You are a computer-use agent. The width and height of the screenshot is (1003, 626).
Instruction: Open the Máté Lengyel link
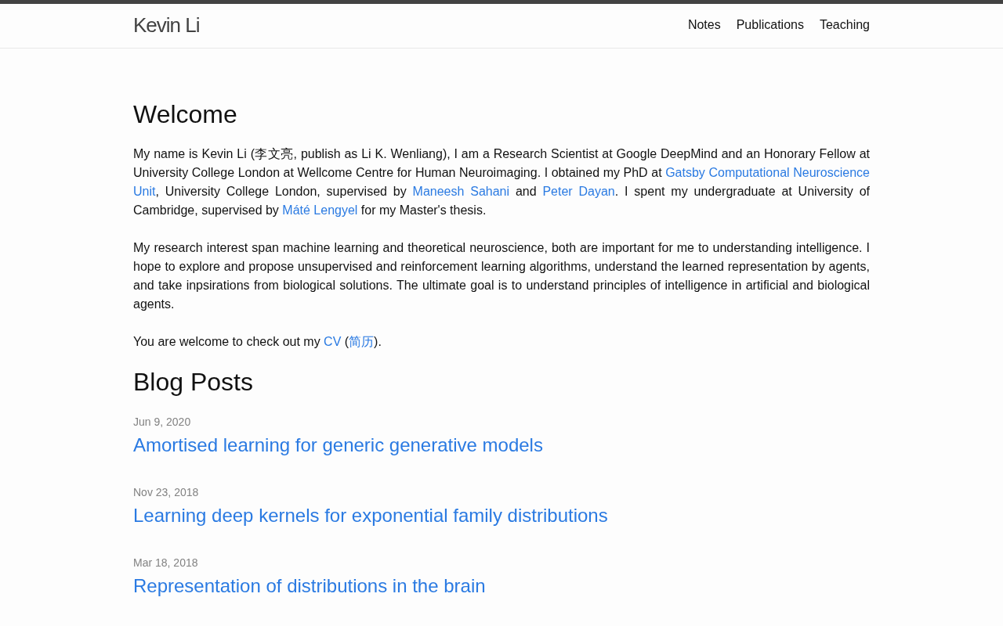coord(320,210)
